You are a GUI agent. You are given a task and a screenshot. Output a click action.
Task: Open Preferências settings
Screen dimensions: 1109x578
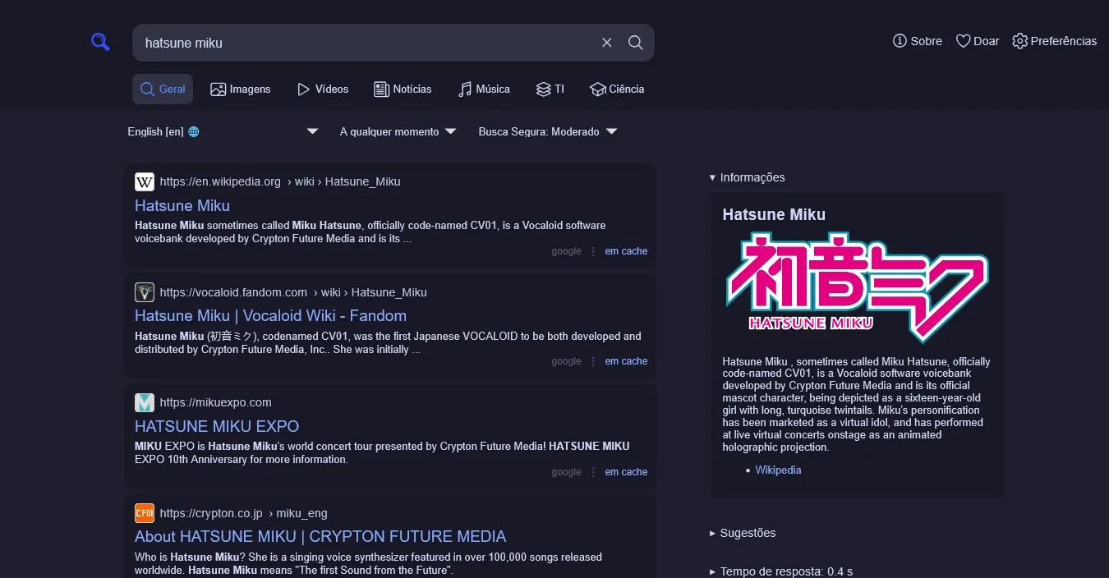1054,41
